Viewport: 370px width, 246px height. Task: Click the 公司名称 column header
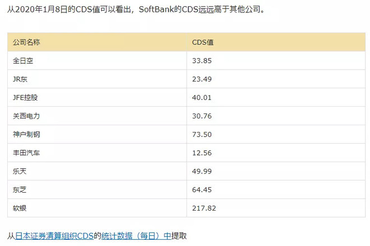tap(26, 42)
